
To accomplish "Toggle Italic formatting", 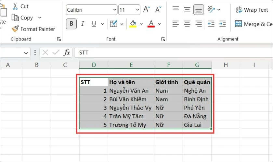I will 83,24.
